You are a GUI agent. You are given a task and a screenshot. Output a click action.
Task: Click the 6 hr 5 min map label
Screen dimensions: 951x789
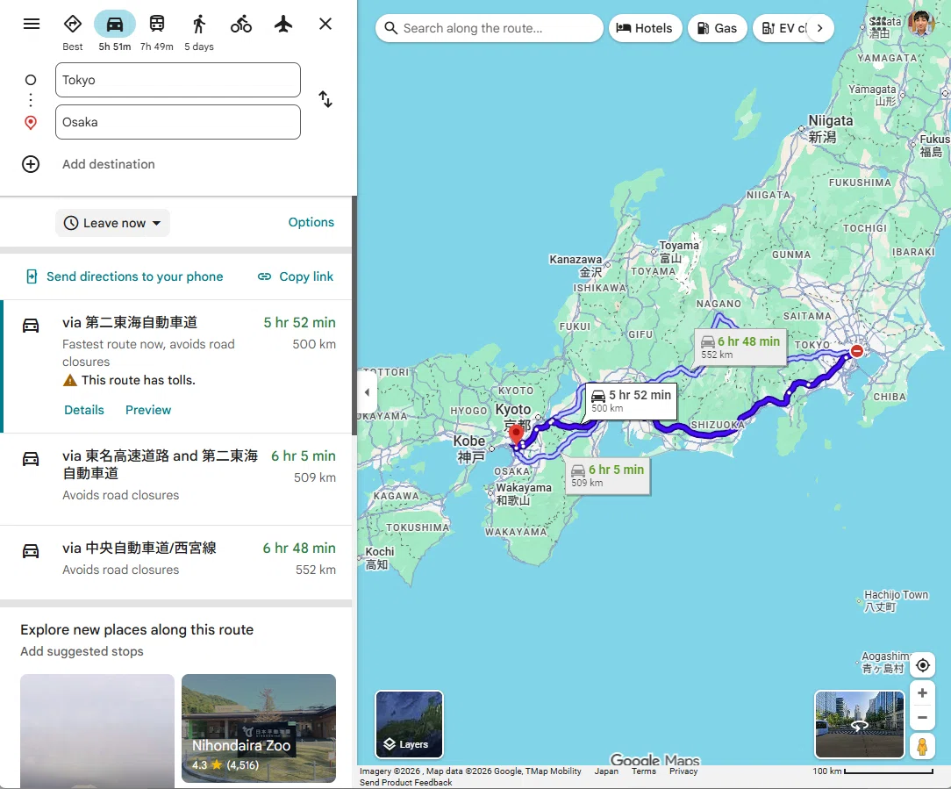[x=608, y=476]
